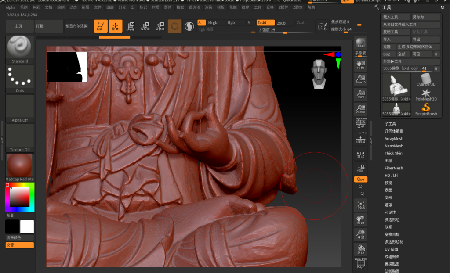Image resolution: width=450 pixels, height=273 pixels.
Task: Click Save As (另存为) button
Action: [425, 17]
